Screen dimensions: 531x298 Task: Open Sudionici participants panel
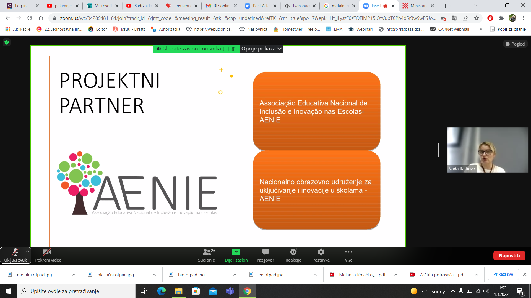click(x=207, y=256)
